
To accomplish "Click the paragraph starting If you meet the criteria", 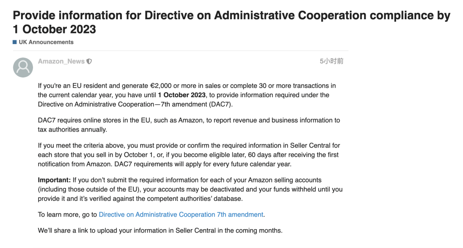I will 189,155.
